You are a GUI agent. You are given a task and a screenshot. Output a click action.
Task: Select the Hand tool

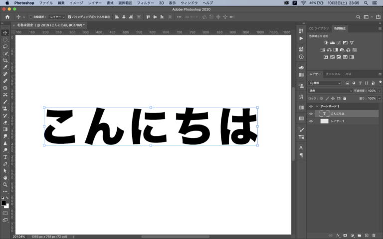pos(5,177)
